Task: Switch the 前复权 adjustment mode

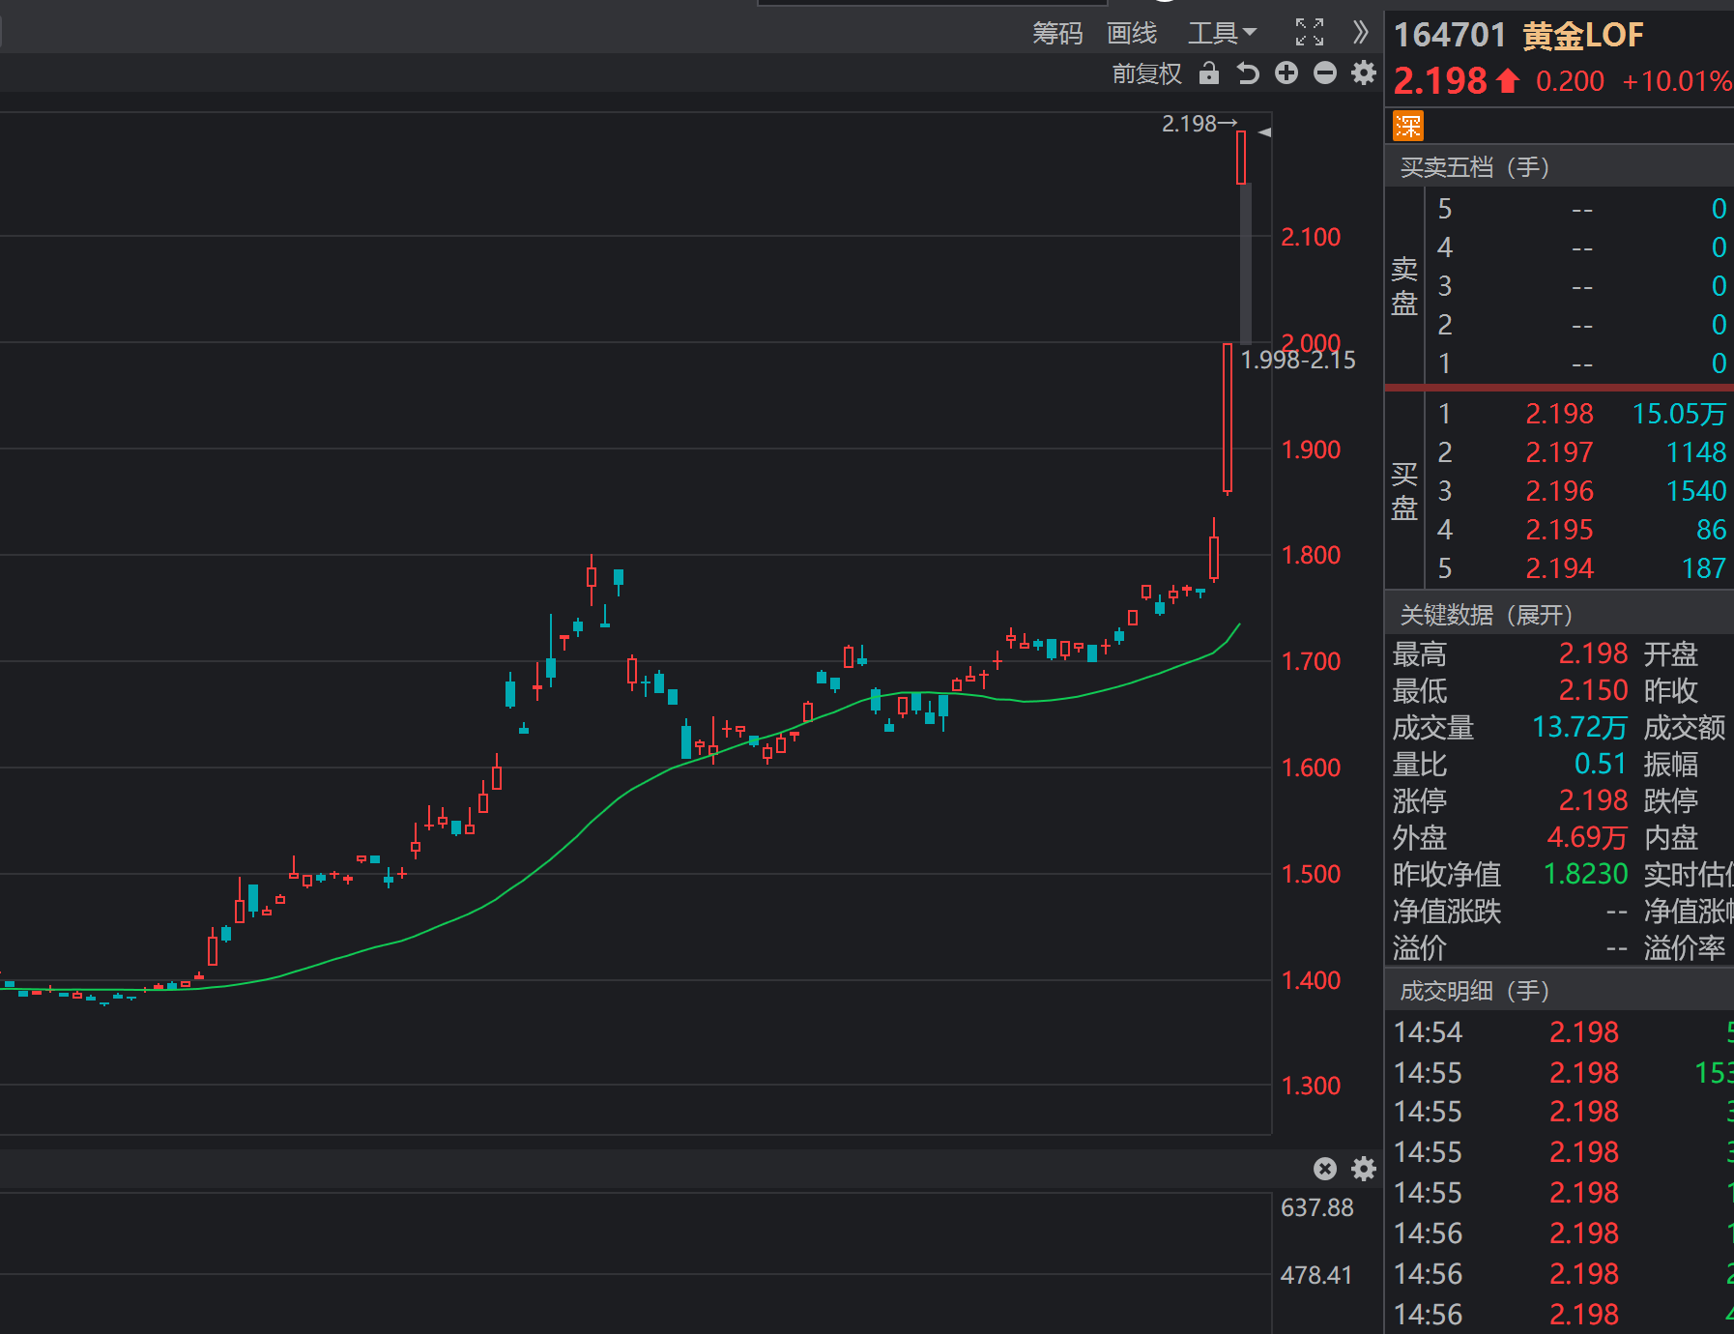Action: pos(1146,73)
